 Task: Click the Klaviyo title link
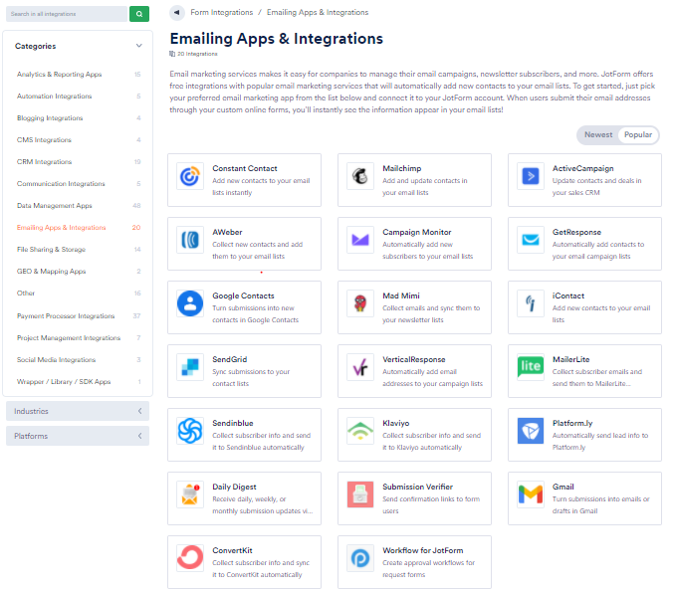(x=395, y=423)
